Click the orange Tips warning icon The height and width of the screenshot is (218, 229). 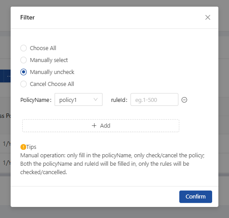pos(23,147)
